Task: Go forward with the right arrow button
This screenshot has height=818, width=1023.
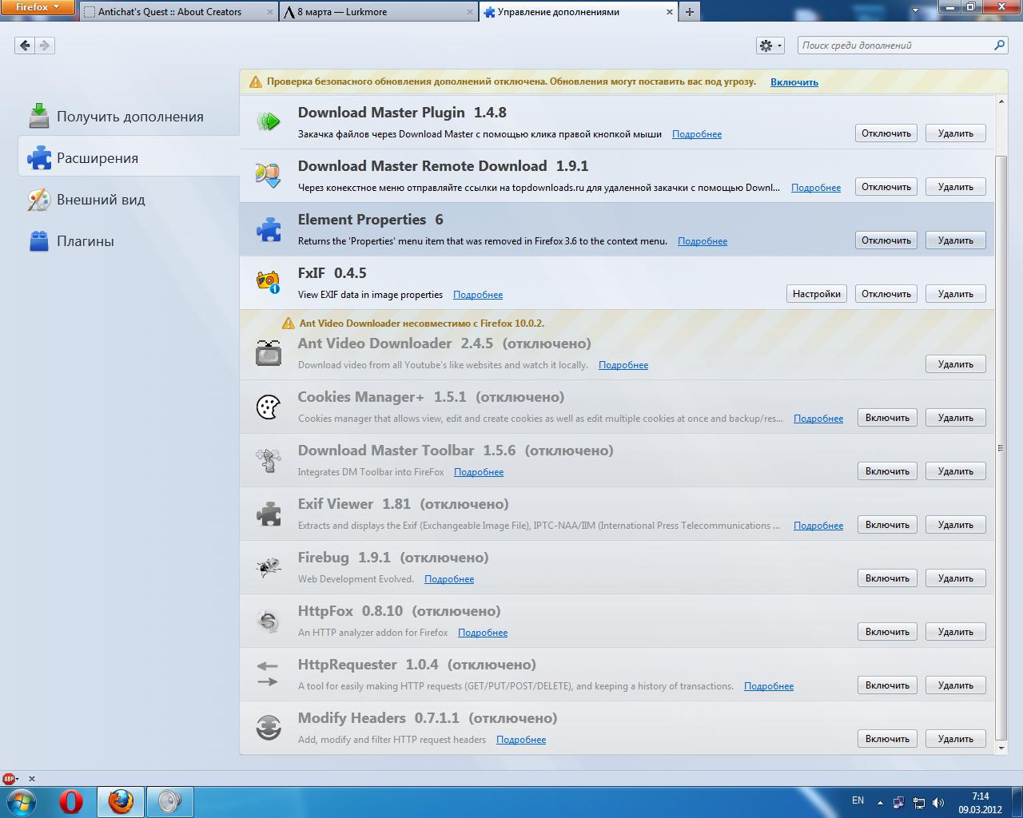Action: point(45,46)
